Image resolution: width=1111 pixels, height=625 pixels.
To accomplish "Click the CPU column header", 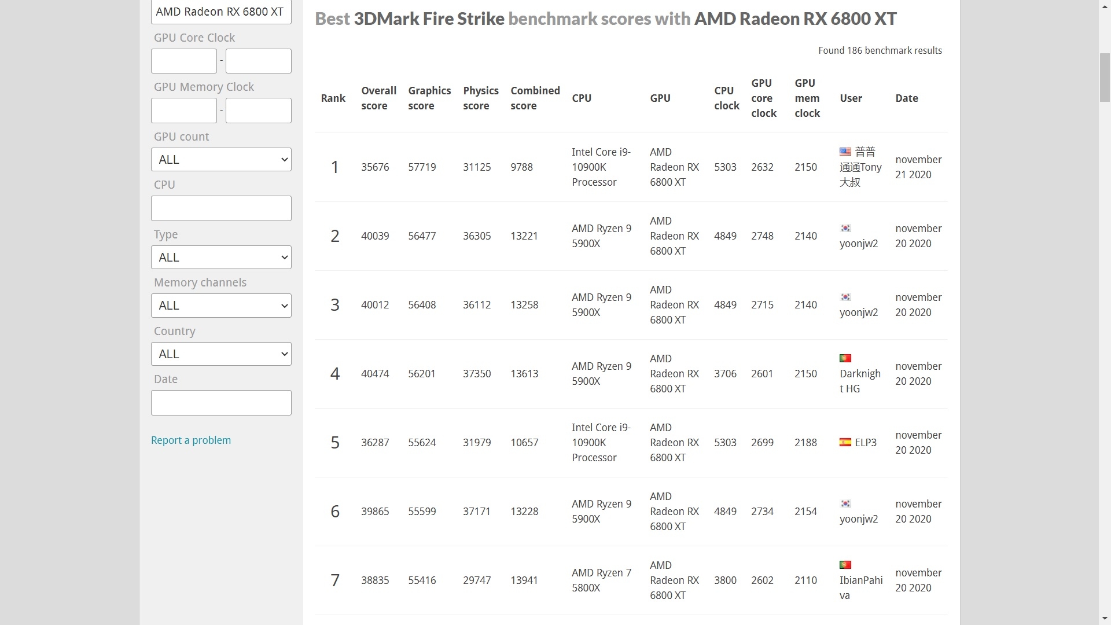I will click(x=582, y=98).
